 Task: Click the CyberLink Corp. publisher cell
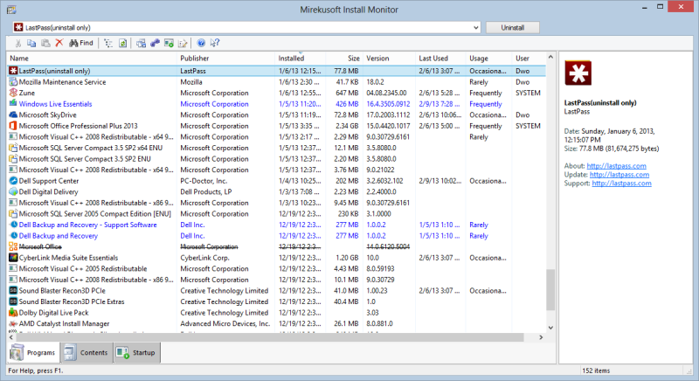tap(205, 258)
